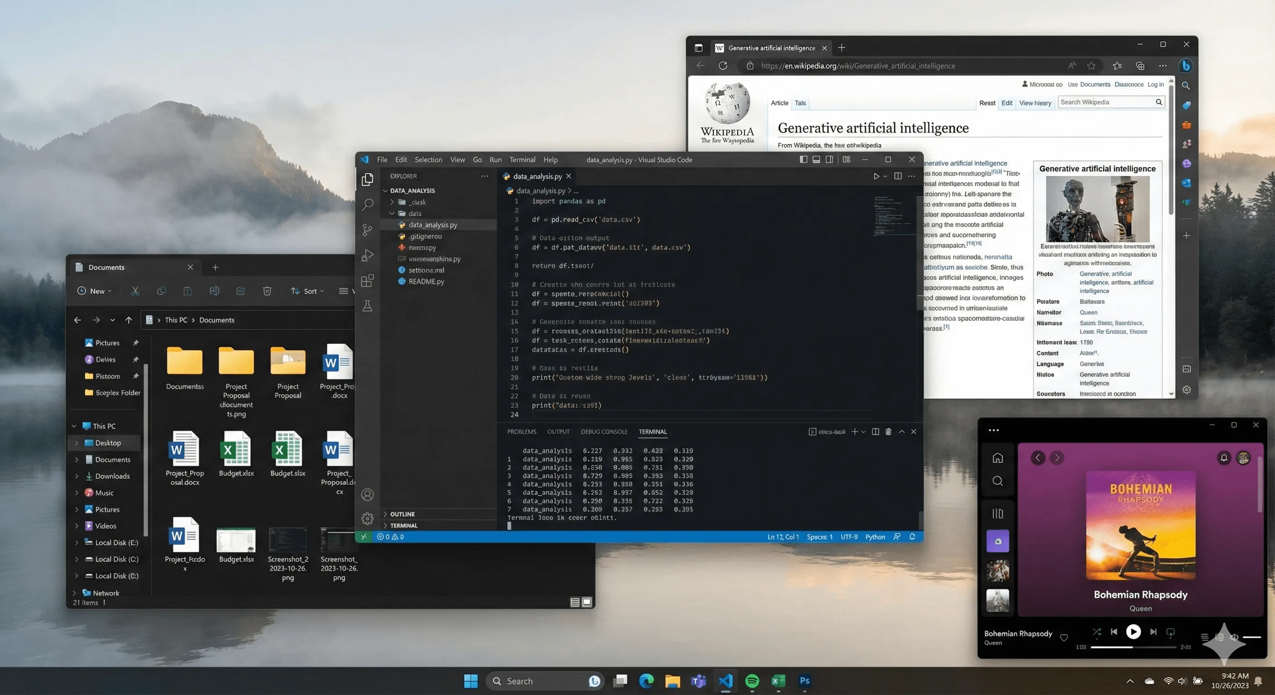Refresh the Wikipedia page in the browser
The image size is (1275, 695).
723,66
